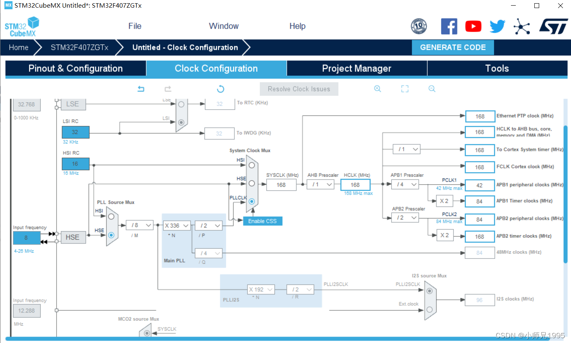Image resolution: width=571 pixels, height=343 pixels.
Task: Open the YouTube icon link
Action: 473,27
